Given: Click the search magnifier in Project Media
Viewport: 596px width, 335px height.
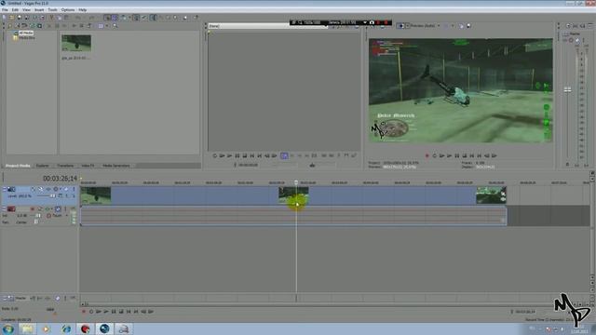Looking at the screenshot, I should point(115,26).
